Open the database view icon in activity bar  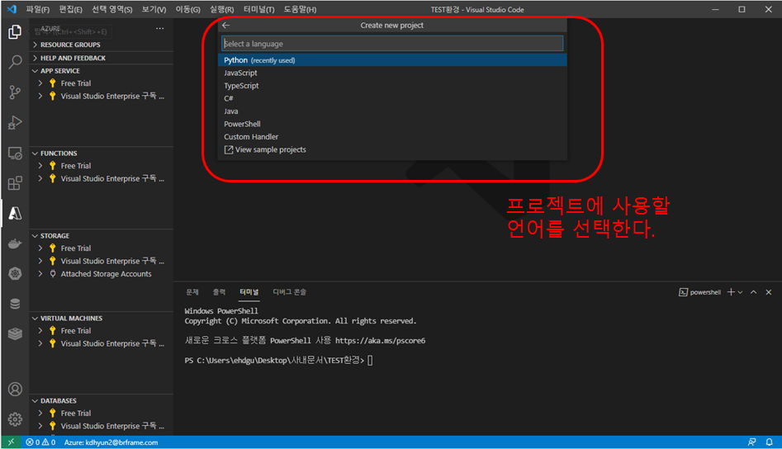pos(15,304)
